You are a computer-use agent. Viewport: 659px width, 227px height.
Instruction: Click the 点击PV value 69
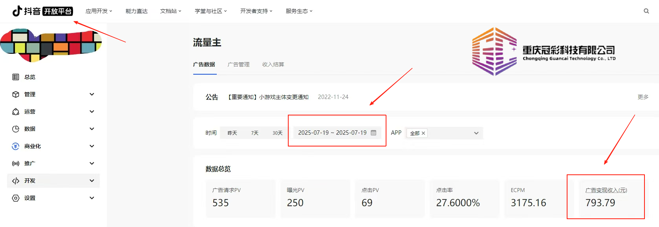pos(367,203)
